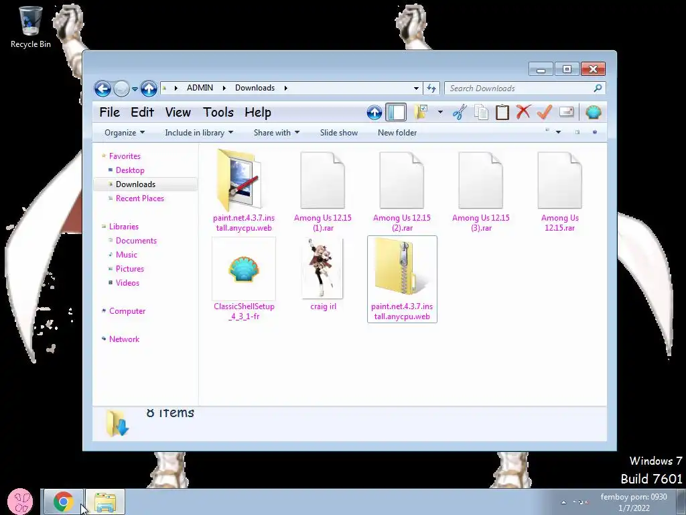Click the Classic Shell Up toolbar button
Image resolution: width=686 pixels, height=515 pixels.
pos(374,113)
